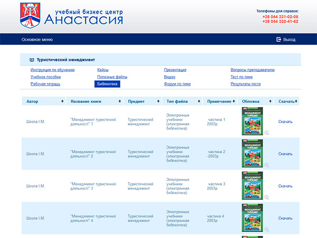Image resolution: width=317 pixels, height=238 pixels.
Task: Go to the Видео section
Action: tap(170, 77)
